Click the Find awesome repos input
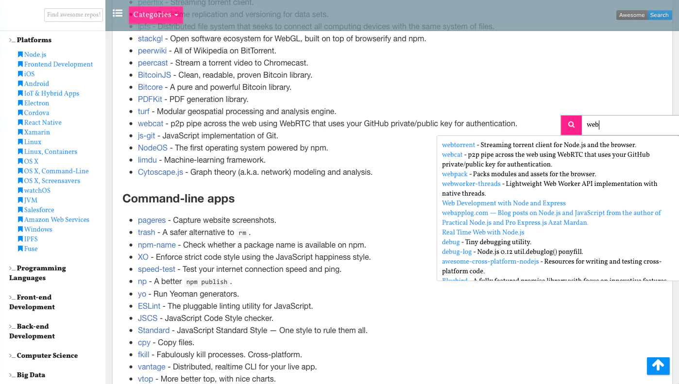This screenshot has width=679, height=384. [x=73, y=15]
